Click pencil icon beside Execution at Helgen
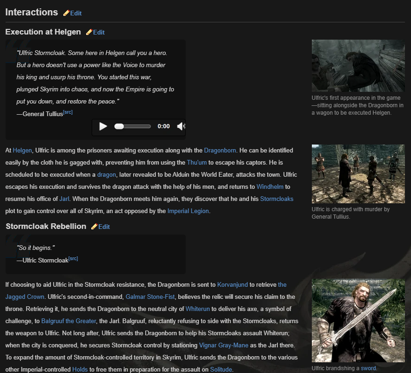 point(89,32)
